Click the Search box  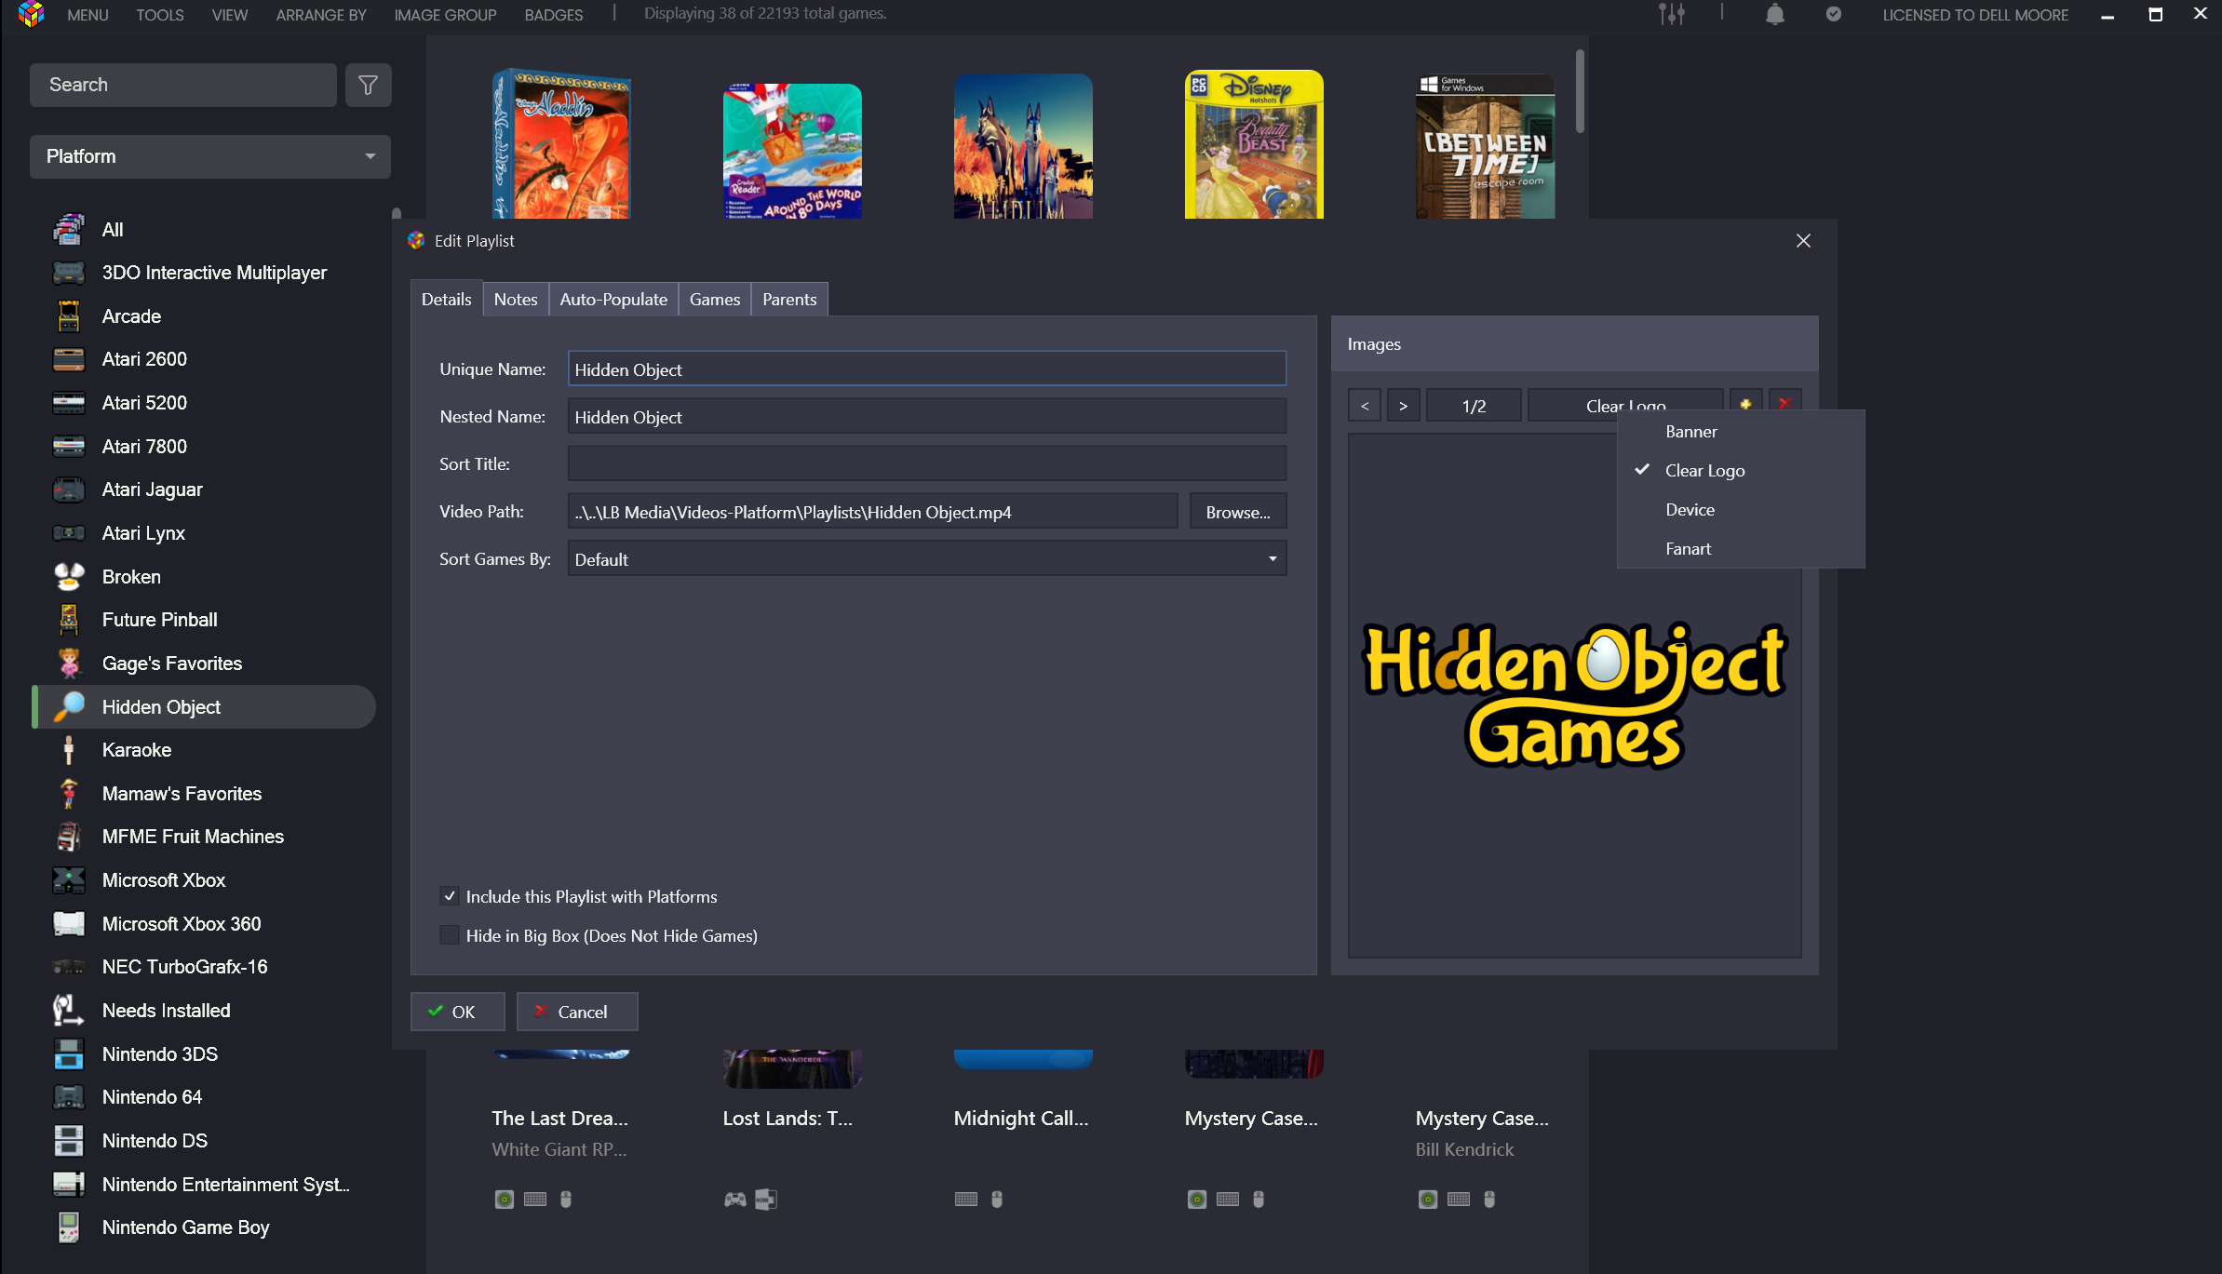point(183,86)
